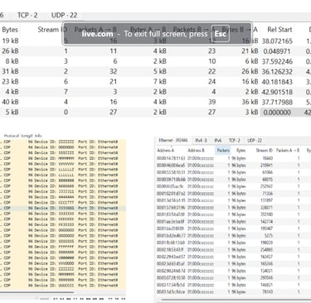Select the Rel Start cell 0.048971
This screenshot has height=303, width=311.
(277, 51)
